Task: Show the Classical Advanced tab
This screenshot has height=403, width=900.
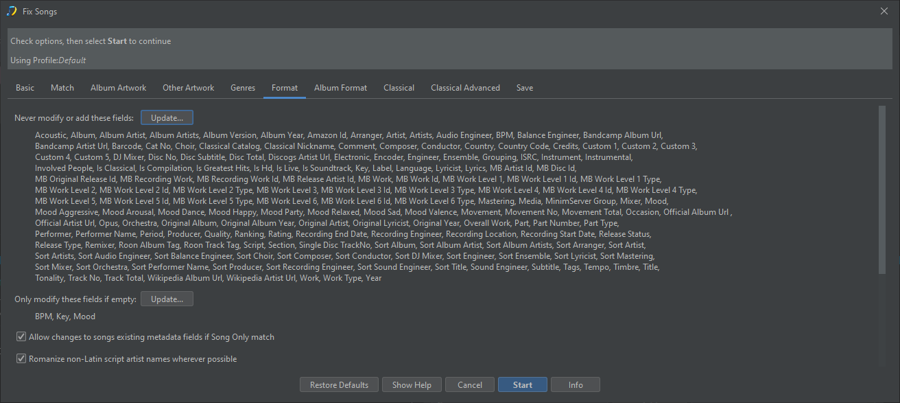Action: (x=465, y=88)
